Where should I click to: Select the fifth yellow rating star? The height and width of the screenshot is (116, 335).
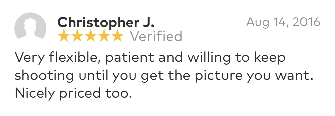pos(117,35)
